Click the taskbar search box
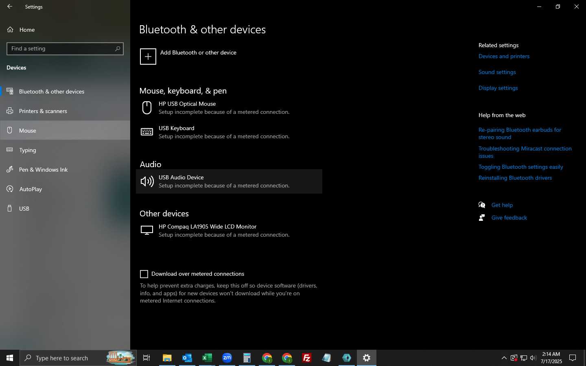Viewport: 586px width, 366px height. click(x=78, y=358)
